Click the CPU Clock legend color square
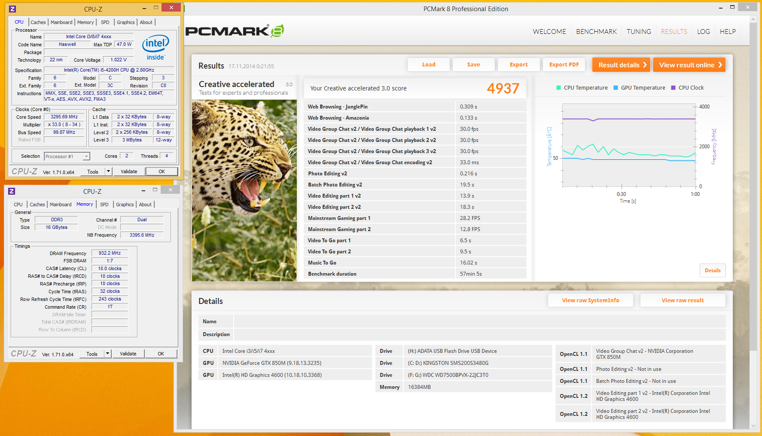This screenshot has width=762, height=436. coord(673,88)
